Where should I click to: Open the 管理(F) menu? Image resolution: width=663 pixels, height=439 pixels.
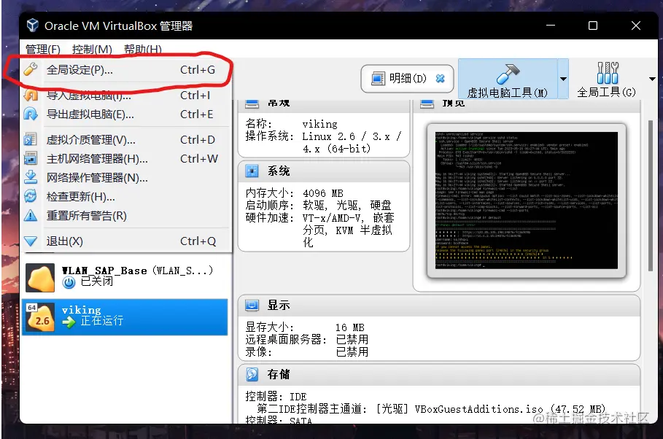(x=43, y=50)
